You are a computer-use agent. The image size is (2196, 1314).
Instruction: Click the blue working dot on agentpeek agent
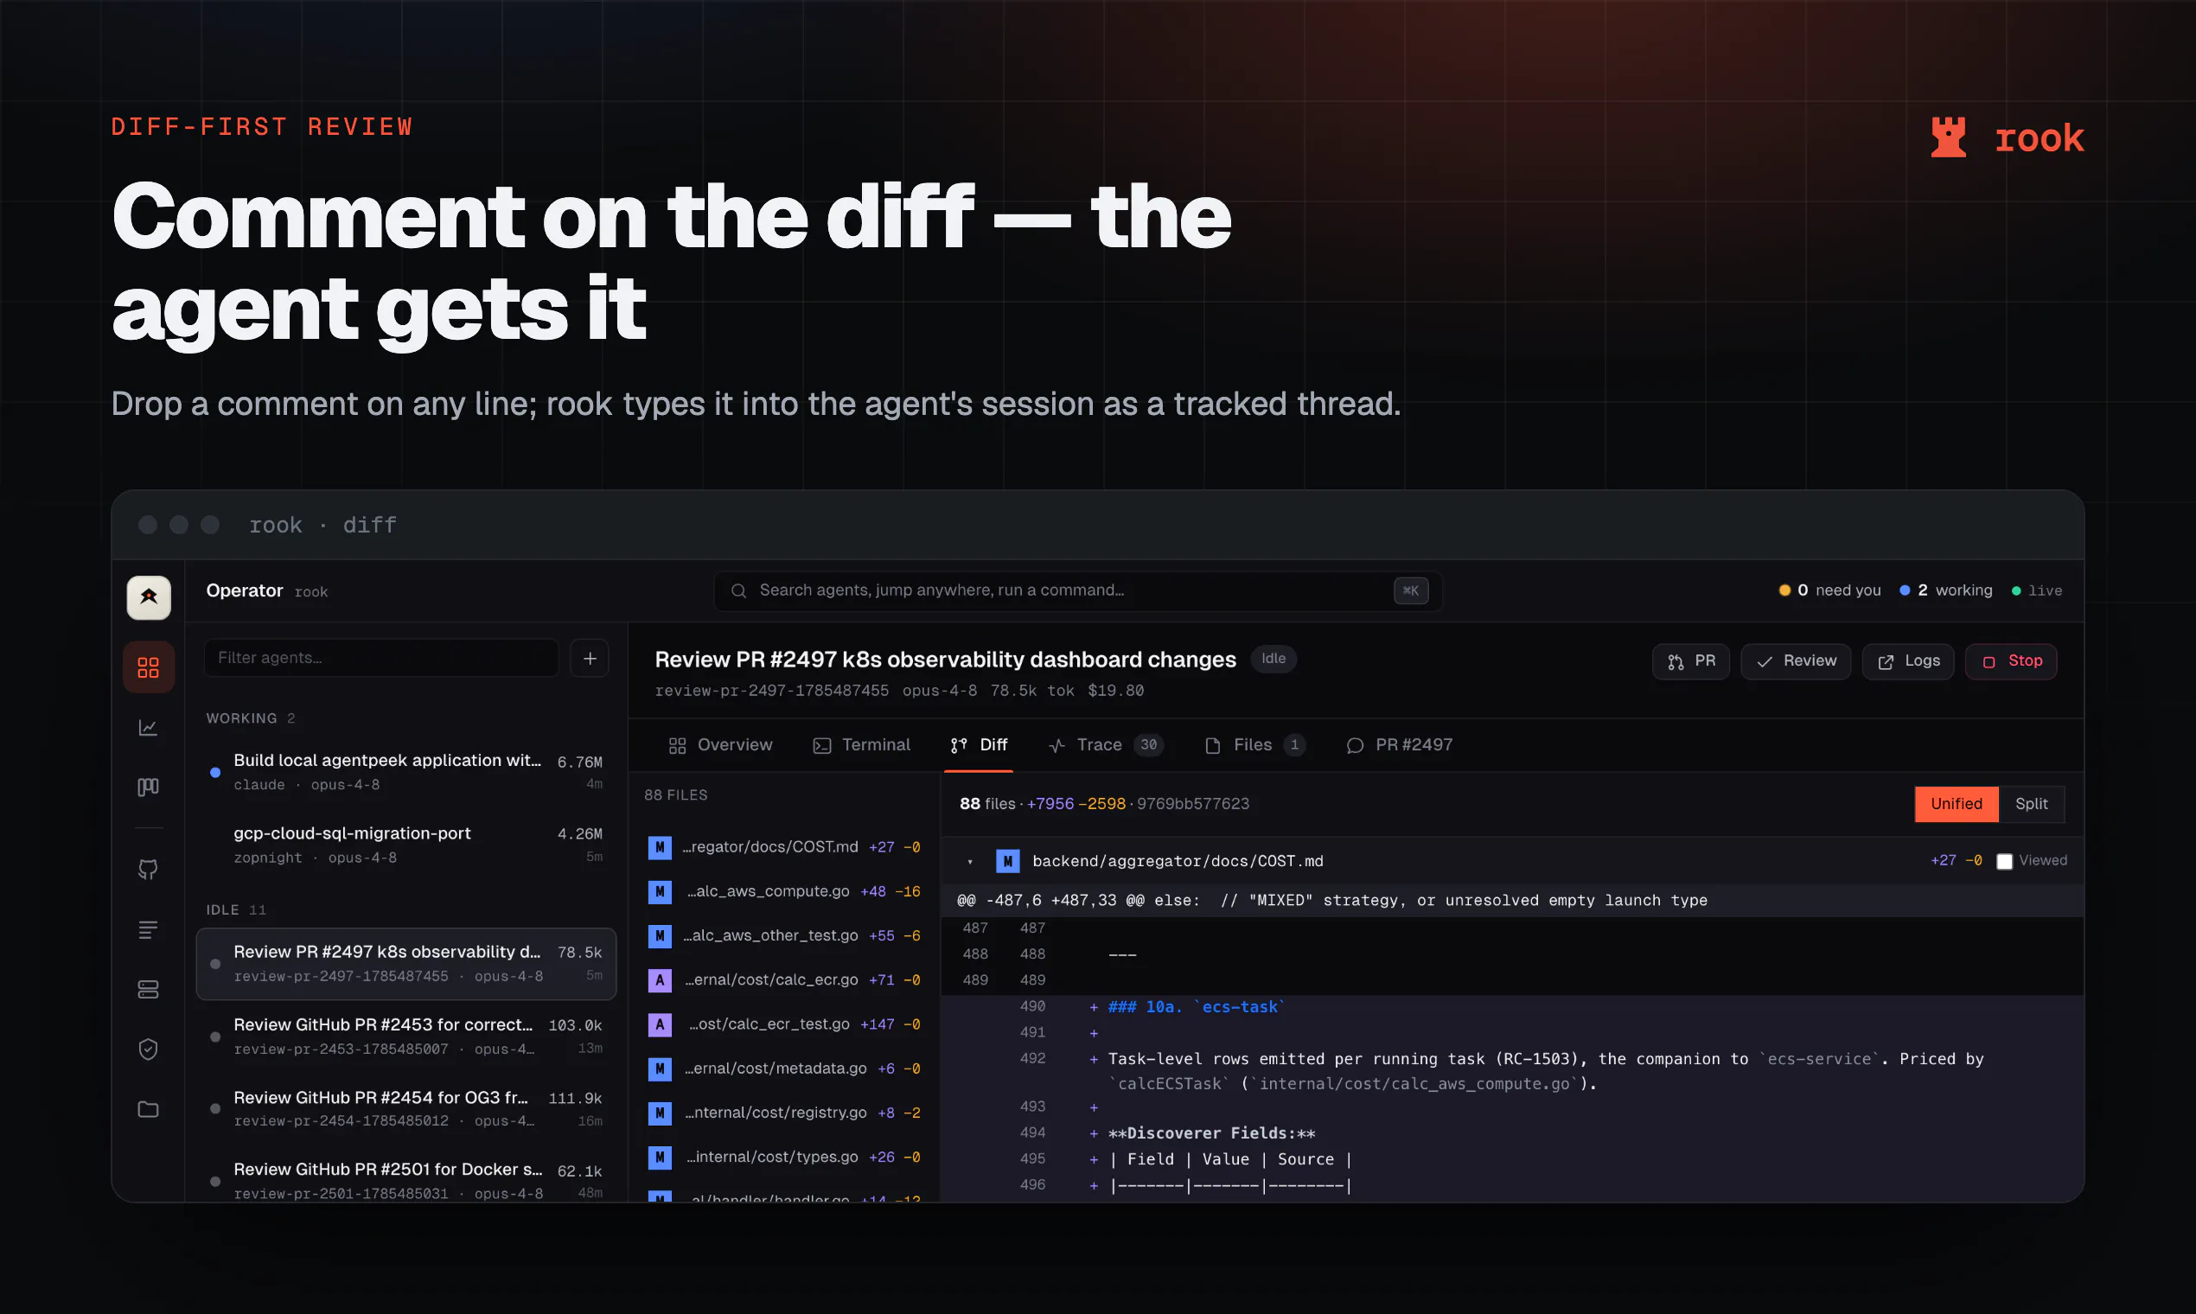(215, 772)
